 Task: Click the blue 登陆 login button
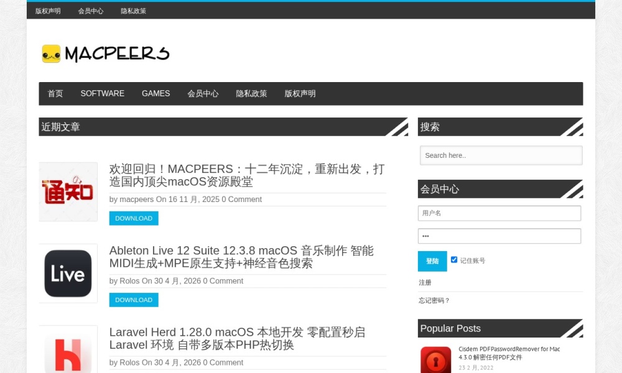[x=432, y=261]
